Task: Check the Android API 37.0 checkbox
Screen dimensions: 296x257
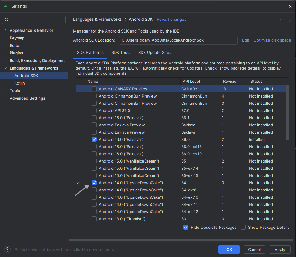Action: tap(94, 110)
